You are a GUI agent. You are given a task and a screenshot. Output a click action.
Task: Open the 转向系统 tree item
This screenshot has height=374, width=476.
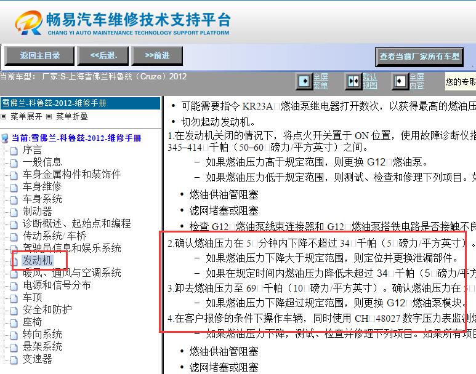pos(42,334)
